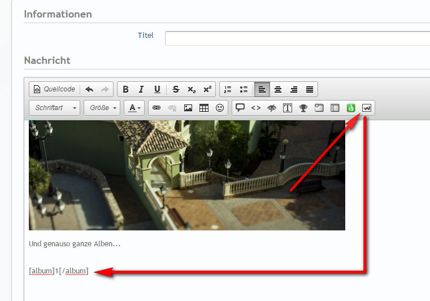Click the boxed T teletype icon
The image size is (430, 301).
pyautogui.click(x=288, y=108)
